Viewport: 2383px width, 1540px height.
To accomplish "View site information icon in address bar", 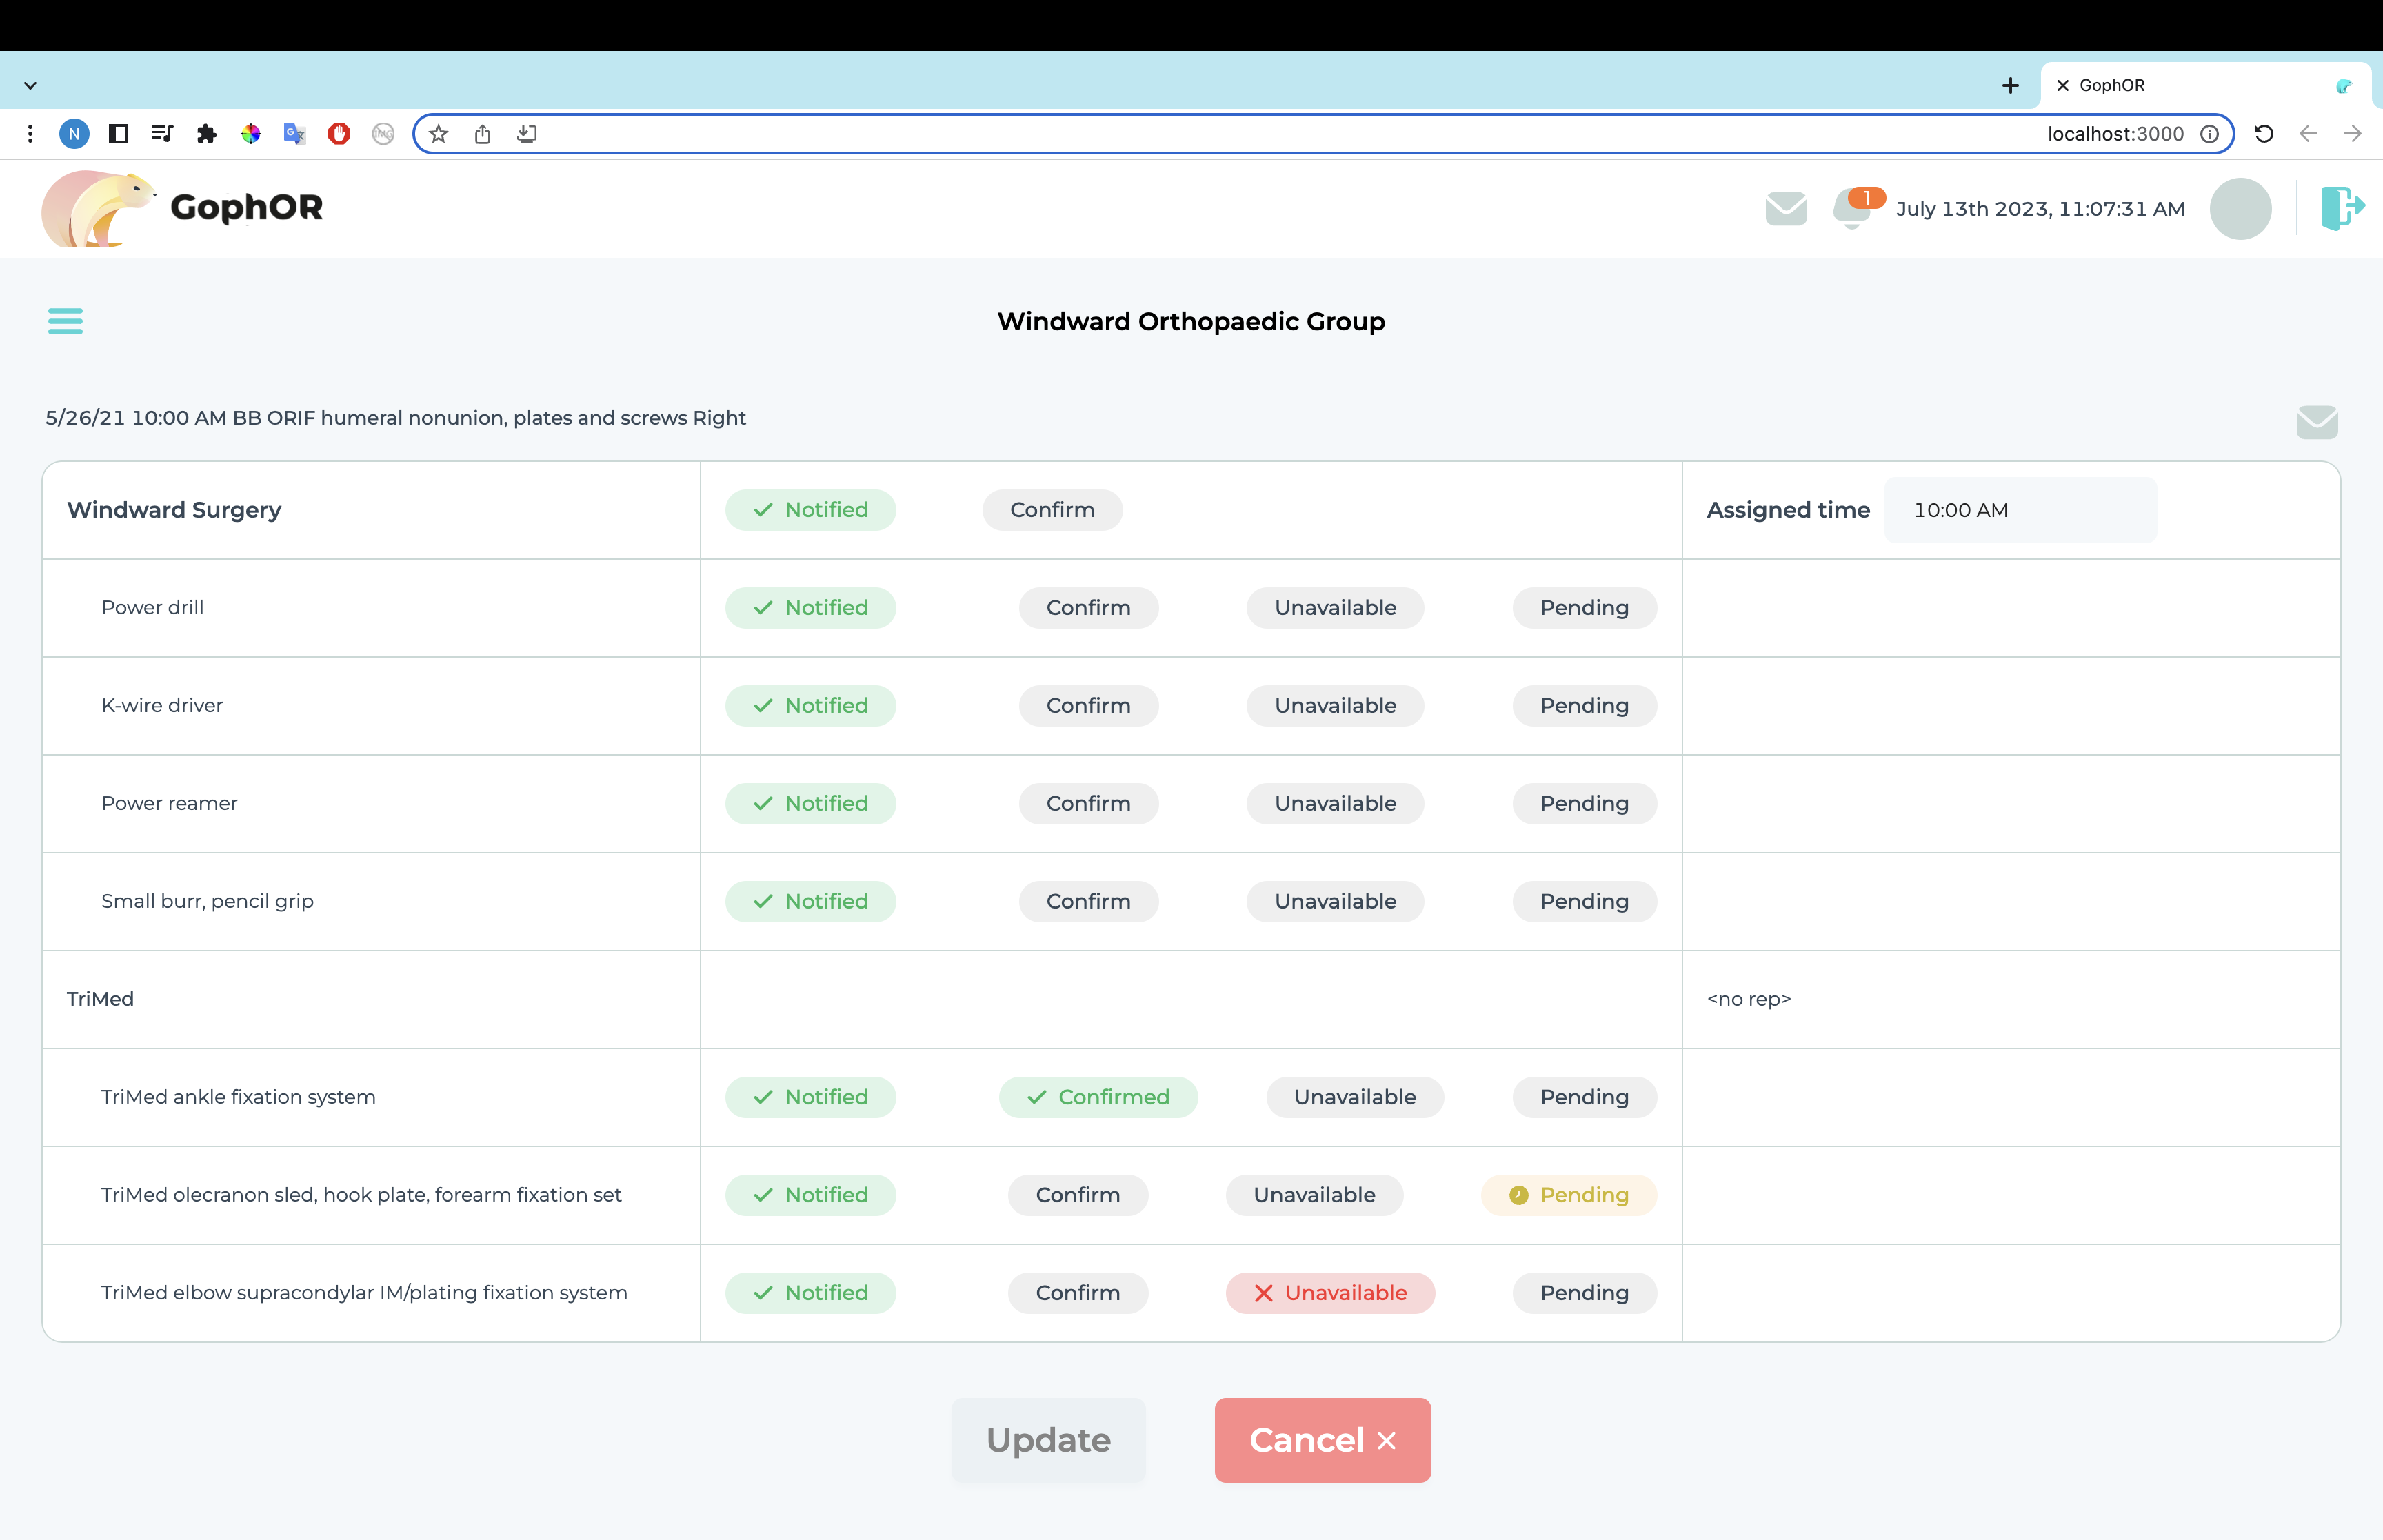I will [2210, 134].
